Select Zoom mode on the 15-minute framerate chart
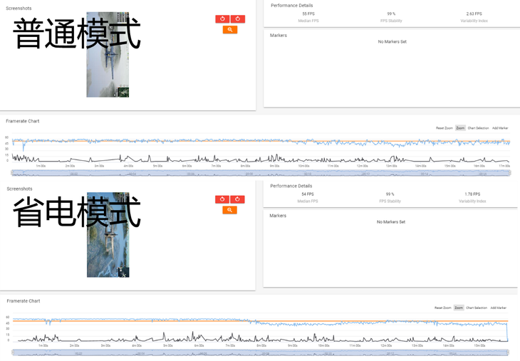The width and height of the screenshot is (520, 361). pyautogui.click(x=459, y=308)
